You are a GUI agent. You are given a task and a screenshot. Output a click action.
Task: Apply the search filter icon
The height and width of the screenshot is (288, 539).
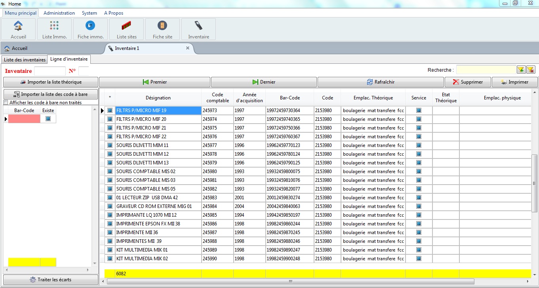tap(521, 70)
